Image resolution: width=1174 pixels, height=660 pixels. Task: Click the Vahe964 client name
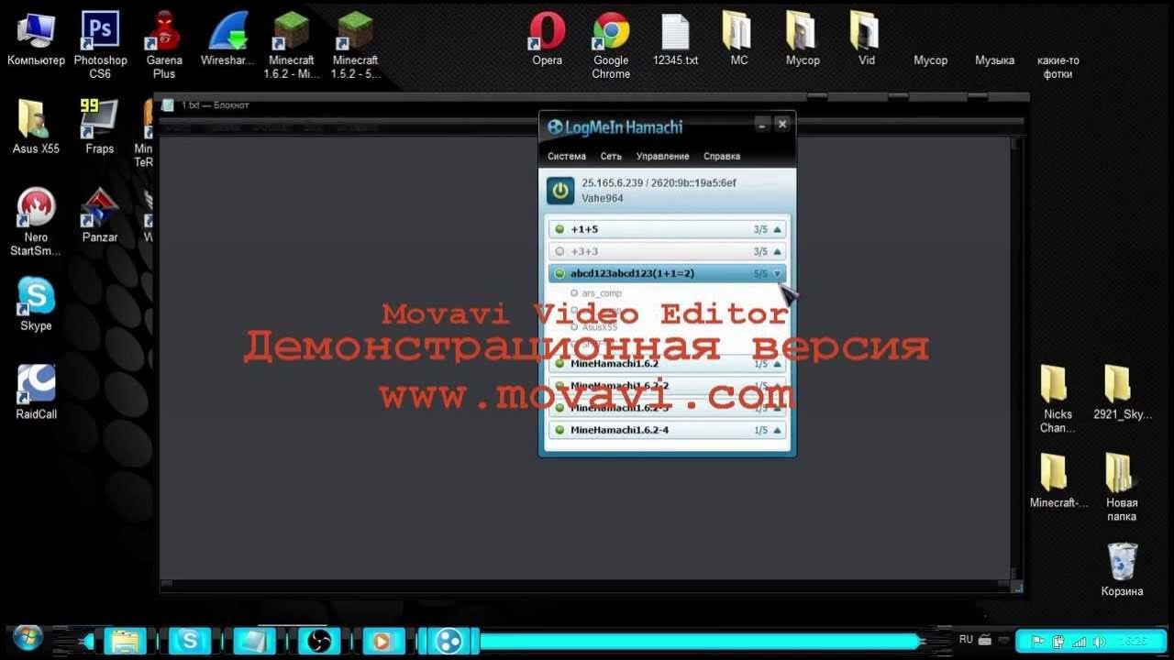(603, 198)
